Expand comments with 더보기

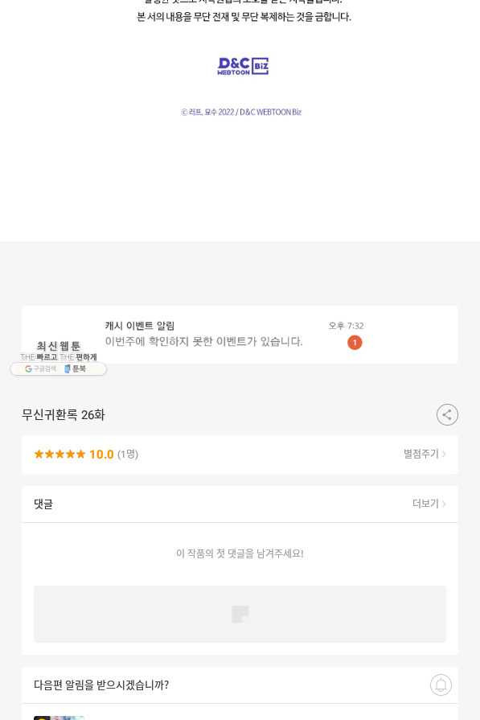[429, 504]
